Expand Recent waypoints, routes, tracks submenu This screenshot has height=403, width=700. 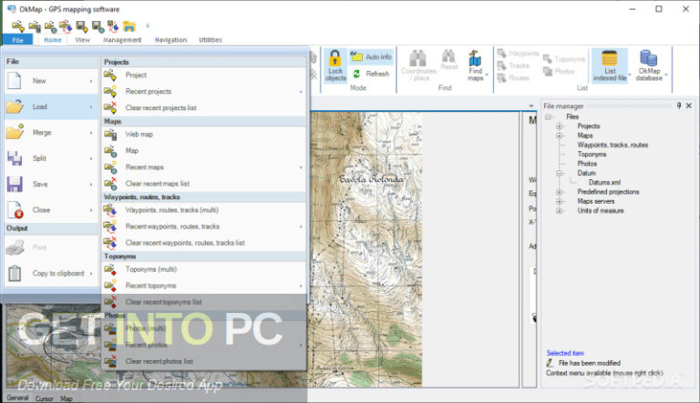[x=204, y=227]
